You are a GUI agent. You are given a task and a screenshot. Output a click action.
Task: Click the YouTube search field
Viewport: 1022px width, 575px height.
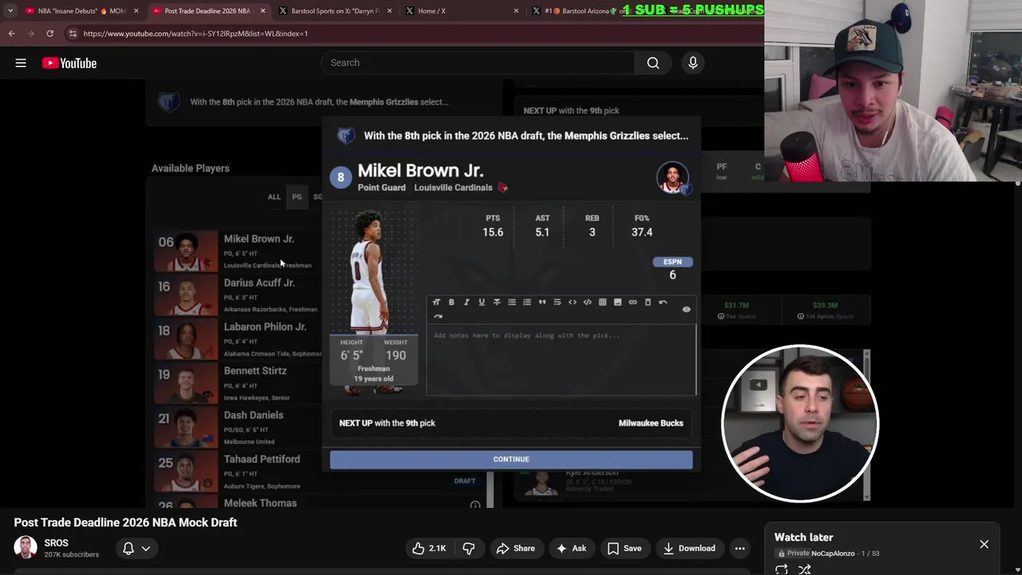click(x=477, y=63)
